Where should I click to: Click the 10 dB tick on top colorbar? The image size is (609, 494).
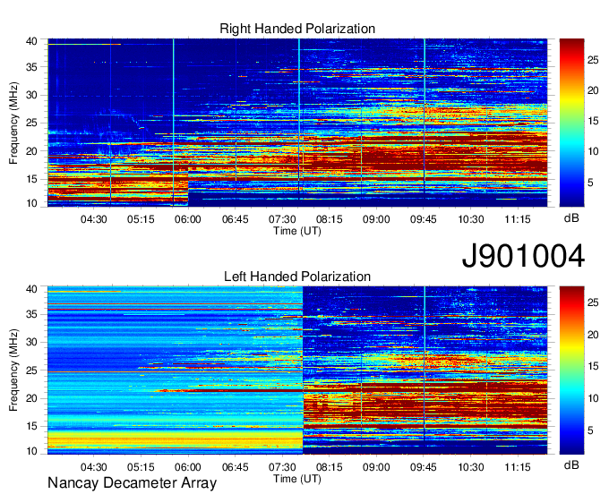[x=593, y=152]
